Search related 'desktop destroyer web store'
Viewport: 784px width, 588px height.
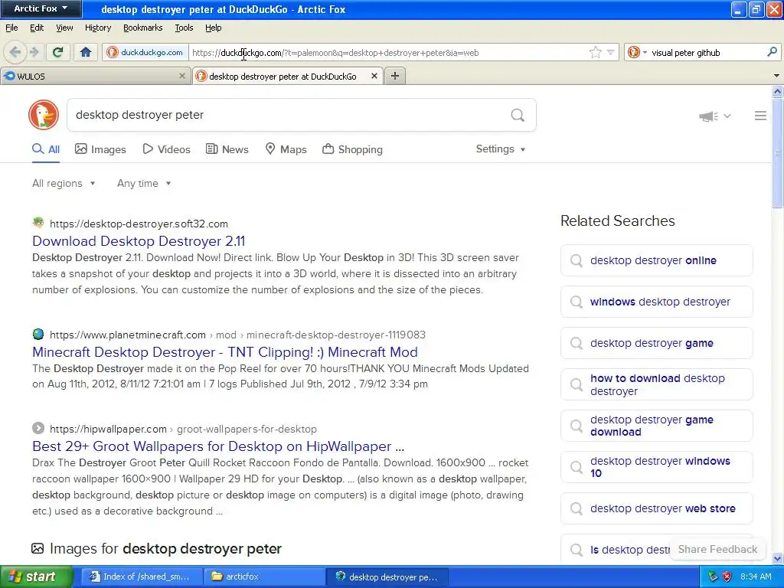656,508
